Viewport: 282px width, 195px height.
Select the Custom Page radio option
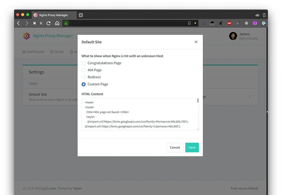(x=83, y=84)
